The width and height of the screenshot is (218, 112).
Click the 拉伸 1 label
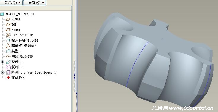pyautogui.click(x=17, y=61)
